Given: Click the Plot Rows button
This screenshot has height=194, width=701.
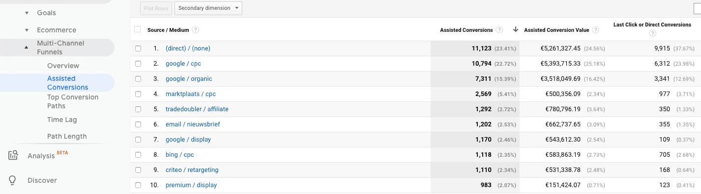Looking at the screenshot, I should 156,8.
